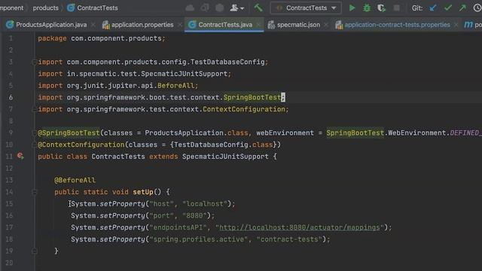The height and width of the screenshot is (271, 482).
Task: Click the @BeforeAll annotation
Action: (75, 180)
